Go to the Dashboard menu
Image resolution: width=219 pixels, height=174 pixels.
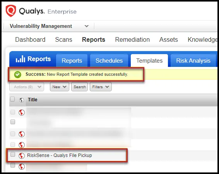(x=30, y=39)
